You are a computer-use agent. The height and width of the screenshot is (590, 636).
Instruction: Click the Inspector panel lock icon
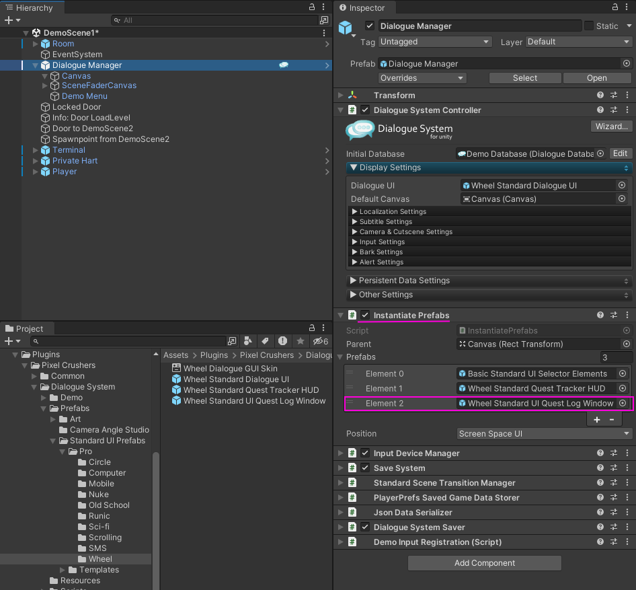(x=615, y=7)
